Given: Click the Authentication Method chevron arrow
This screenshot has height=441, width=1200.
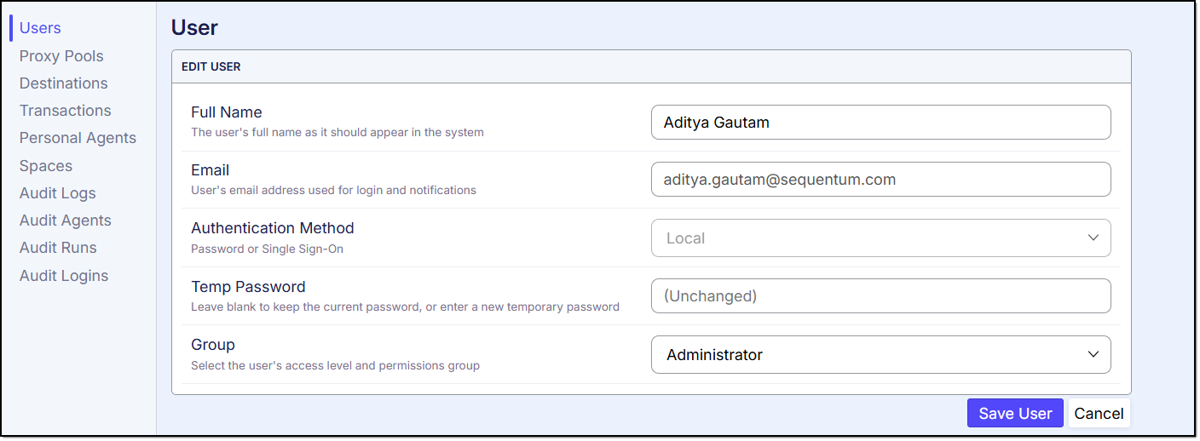Looking at the screenshot, I should [x=1093, y=238].
